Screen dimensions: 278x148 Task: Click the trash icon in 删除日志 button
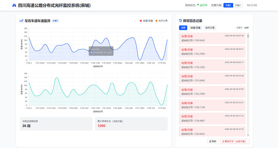pyautogui.click(x=223, y=141)
